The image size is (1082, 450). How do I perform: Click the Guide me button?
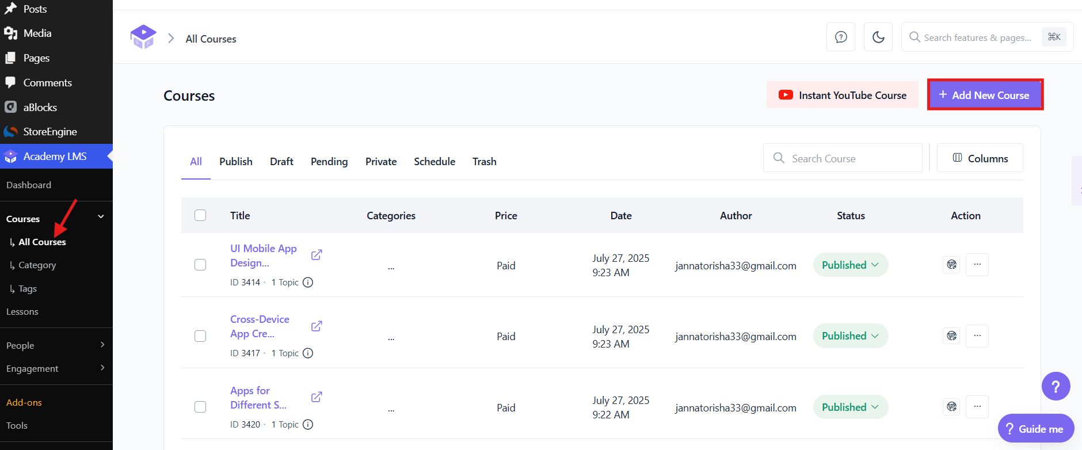point(1036,429)
